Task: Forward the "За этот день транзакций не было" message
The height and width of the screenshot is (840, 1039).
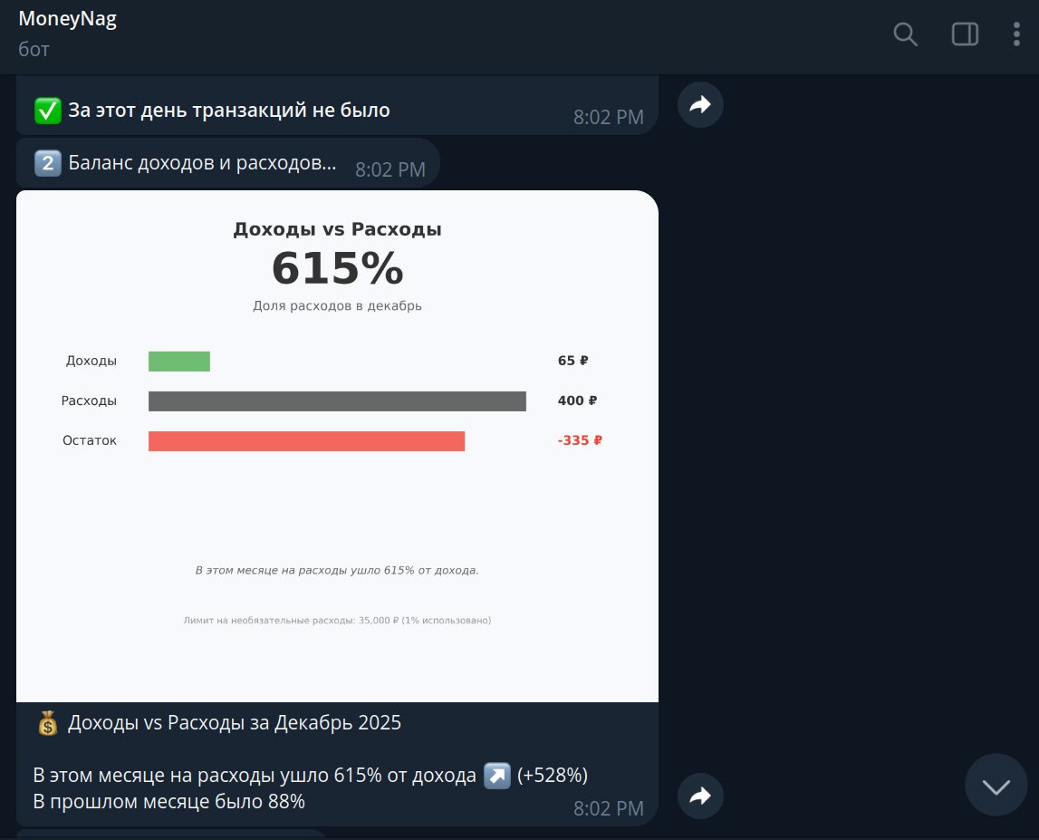Action: (700, 105)
